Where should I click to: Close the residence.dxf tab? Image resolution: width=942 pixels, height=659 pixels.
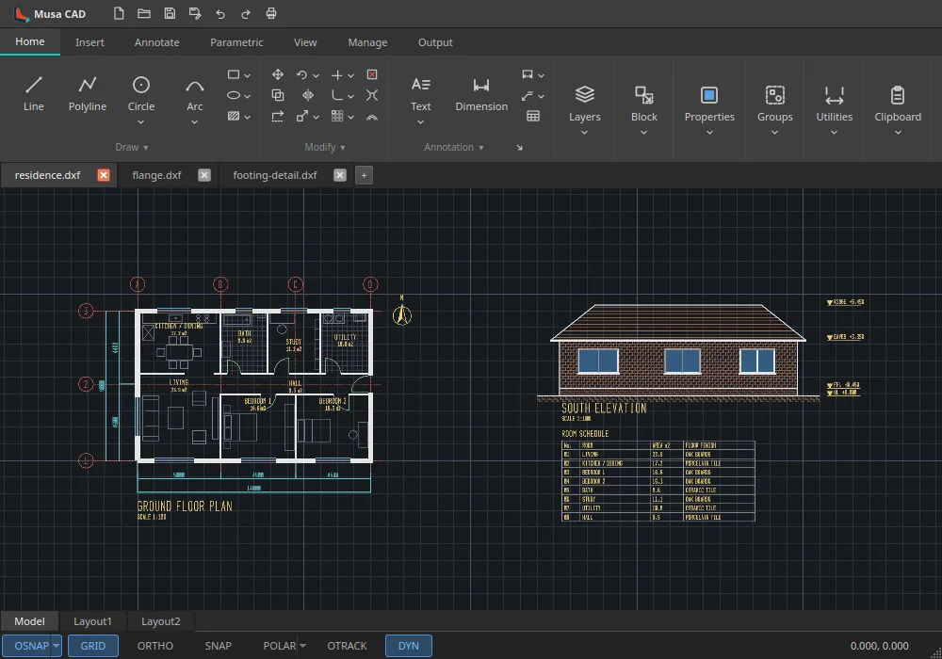104,175
